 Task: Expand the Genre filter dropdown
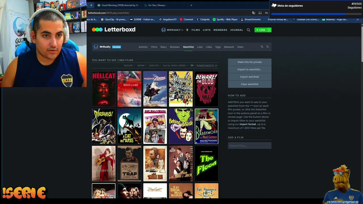(x=142, y=65)
